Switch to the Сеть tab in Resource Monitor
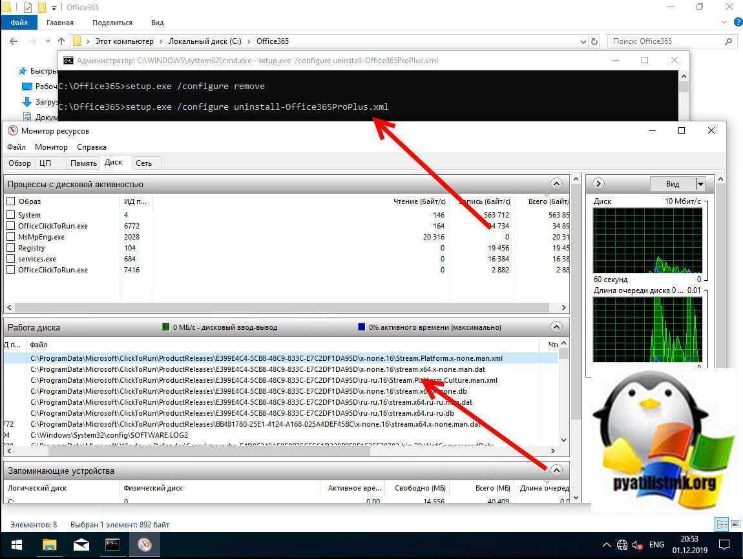743x559 pixels. (x=143, y=163)
